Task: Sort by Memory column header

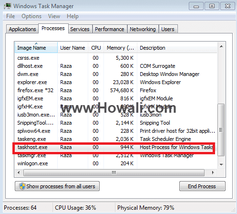Action: click(120, 48)
